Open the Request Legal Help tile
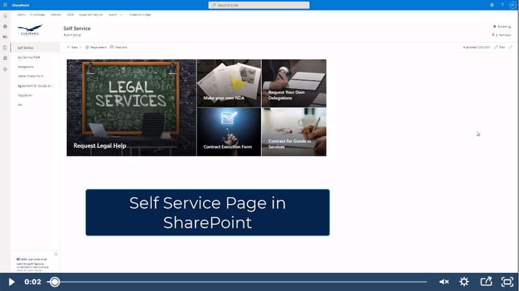The image size is (519, 291). click(131, 107)
